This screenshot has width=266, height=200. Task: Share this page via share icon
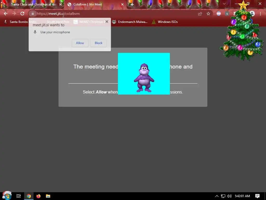[x=200, y=14]
